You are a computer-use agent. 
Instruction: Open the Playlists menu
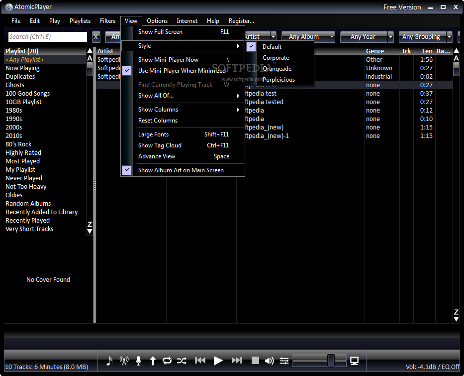point(80,21)
